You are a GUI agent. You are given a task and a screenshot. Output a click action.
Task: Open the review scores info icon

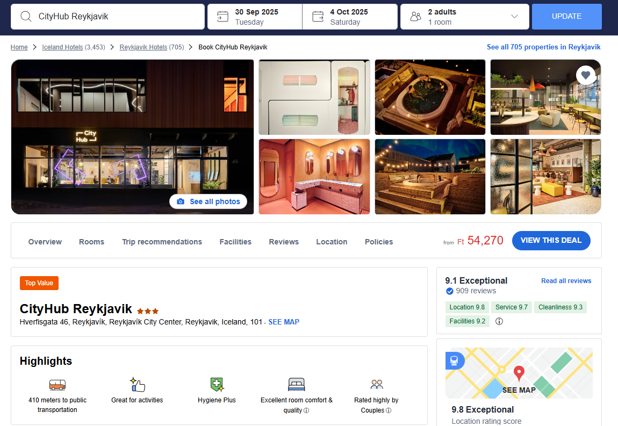tap(499, 321)
